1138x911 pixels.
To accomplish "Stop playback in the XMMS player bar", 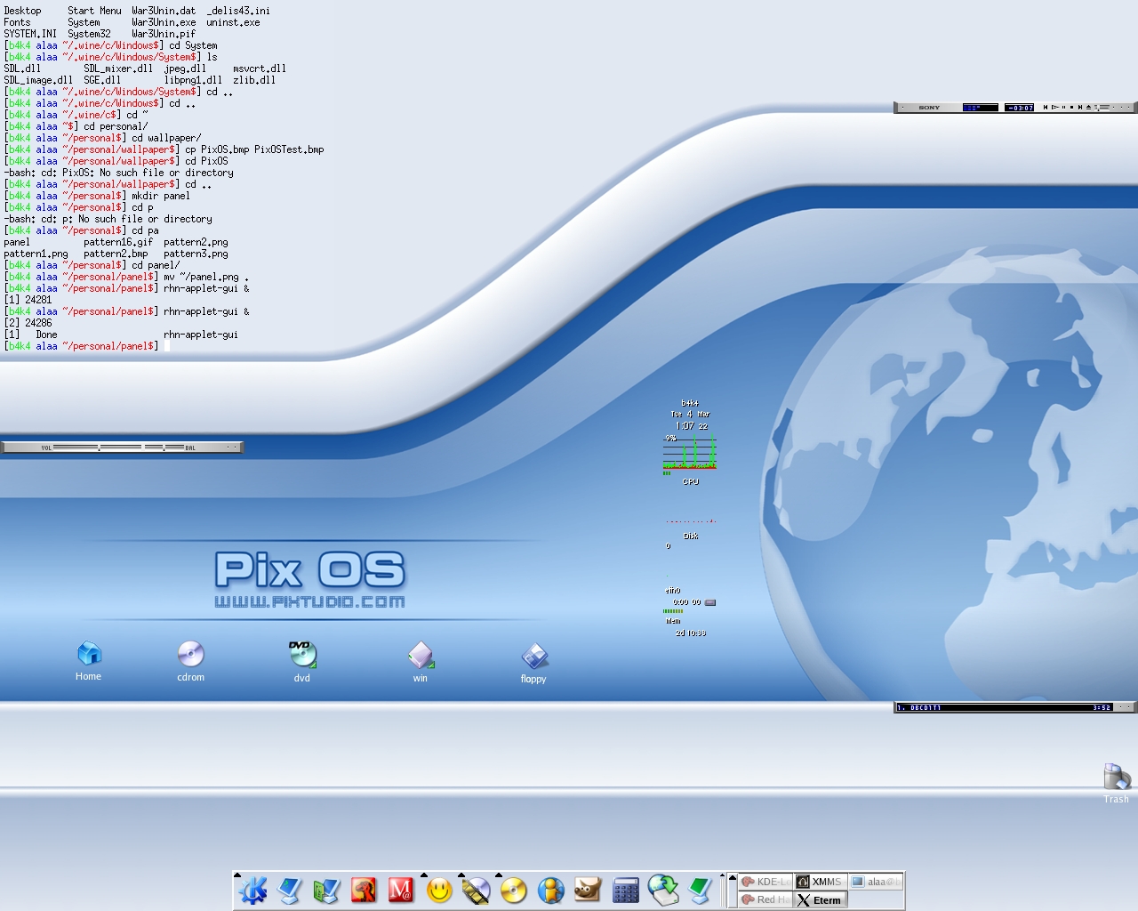I will pos(1071,107).
